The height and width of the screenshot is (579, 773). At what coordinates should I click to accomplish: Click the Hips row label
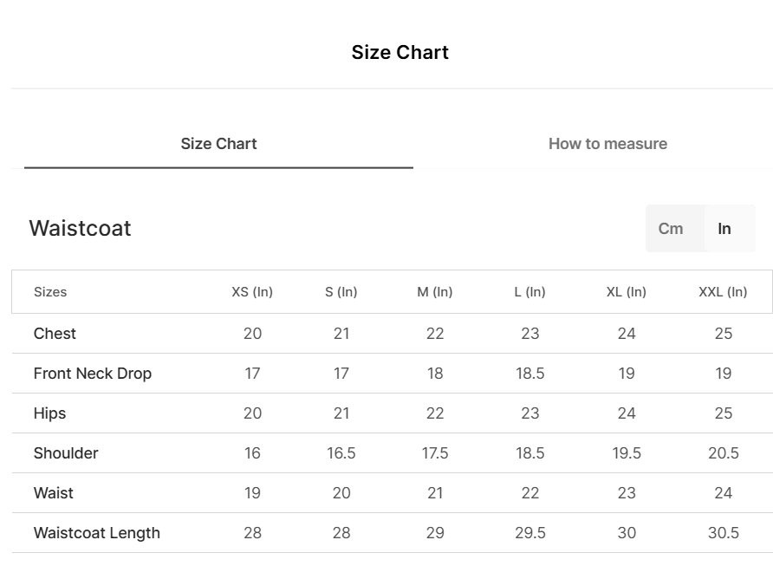coord(49,413)
